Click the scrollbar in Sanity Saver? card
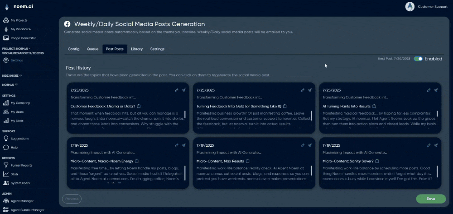This screenshot has width=453, height=214. tap(437, 172)
